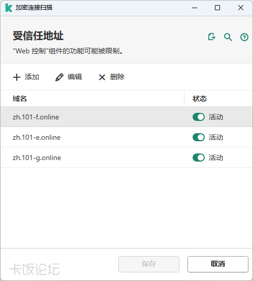
Task: Click the 添加 toolbar label
Action: pyautogui.click(x=32, y=77)
